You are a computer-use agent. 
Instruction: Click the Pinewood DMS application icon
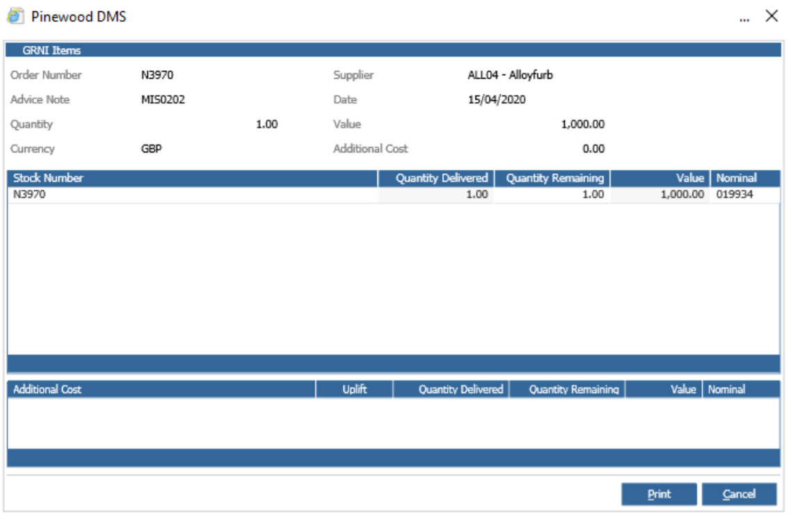15,16
